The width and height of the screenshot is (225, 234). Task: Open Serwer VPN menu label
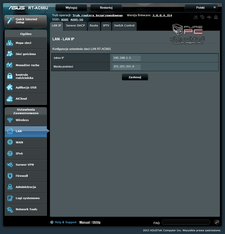25,165
